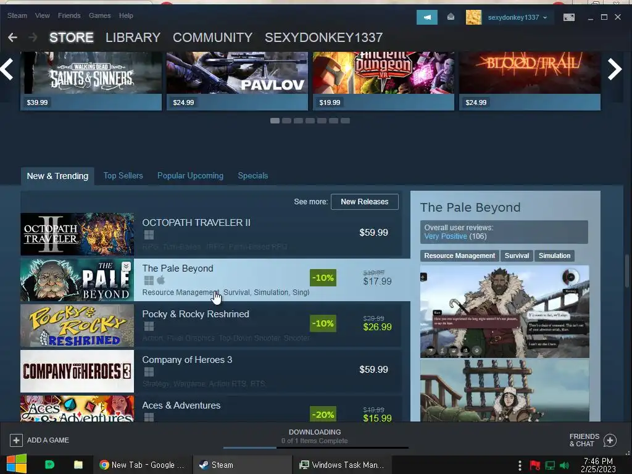Switch to Windows Task Manager taskbar window
Screen dimensions: 632x474
342,465
